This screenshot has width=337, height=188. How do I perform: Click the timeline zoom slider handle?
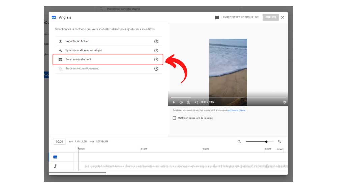pos(266,142)
